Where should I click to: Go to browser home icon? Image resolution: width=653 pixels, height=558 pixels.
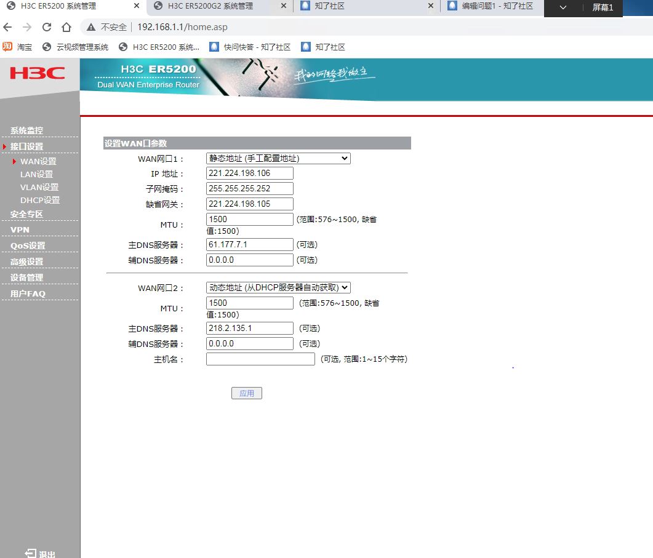click(x=66, y=28)
